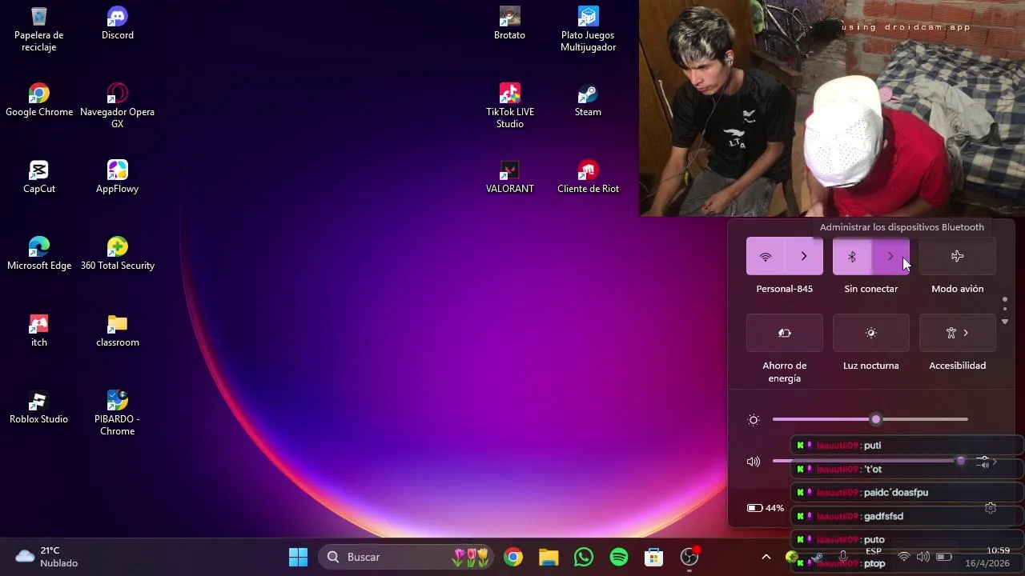1025x576 pixels.
Task: Click the chat message reading "gadfsfsd"
Action: point(906,516)
